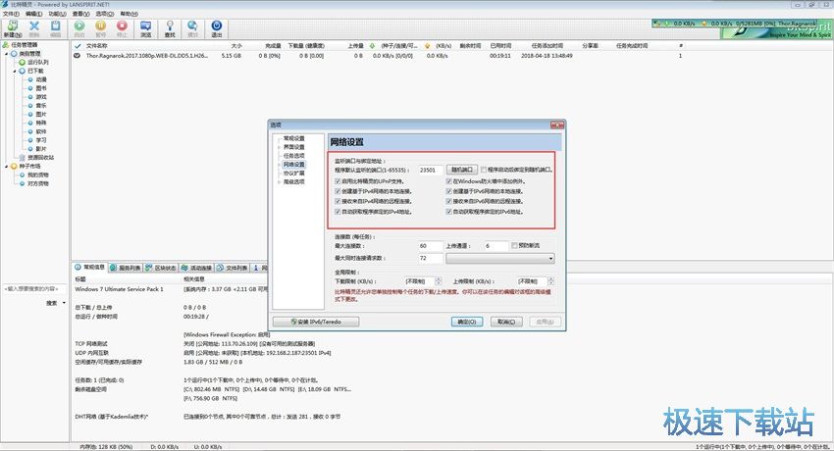Viewport: 834px width, 451px height.
Task: Collapse the 已下载 tree node
Action: (x=15, y=72)
